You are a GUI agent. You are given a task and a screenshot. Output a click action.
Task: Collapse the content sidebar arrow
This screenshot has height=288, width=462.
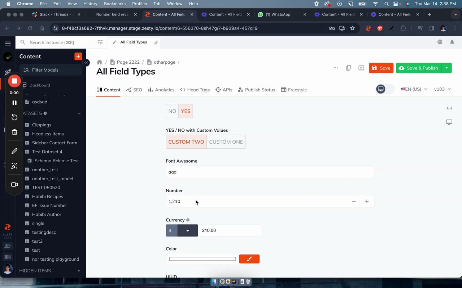[86, 63]
